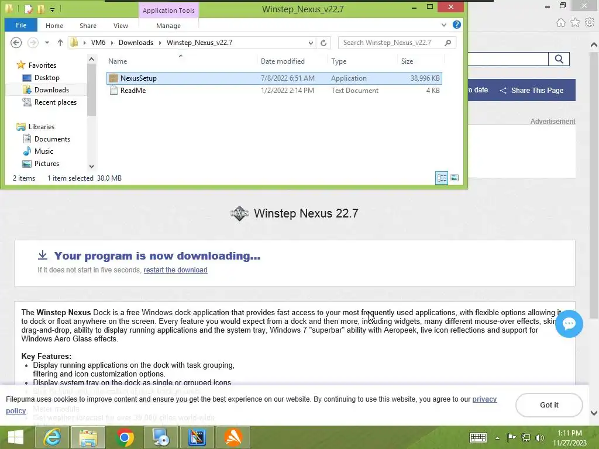
Task: Open the touch keyboard tray icon
Action: [478, 437]
